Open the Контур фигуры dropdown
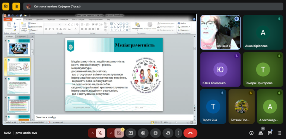The image size is (286, 139). [x=165, y=26]
